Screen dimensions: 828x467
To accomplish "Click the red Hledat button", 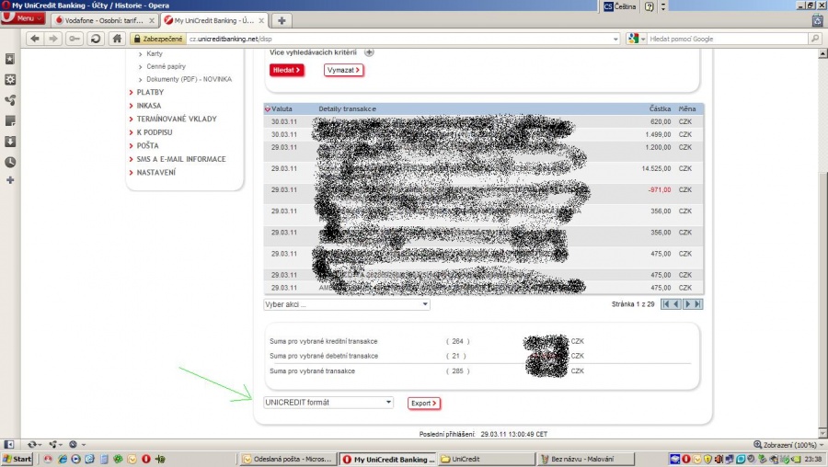I will [x=287, y=70].
